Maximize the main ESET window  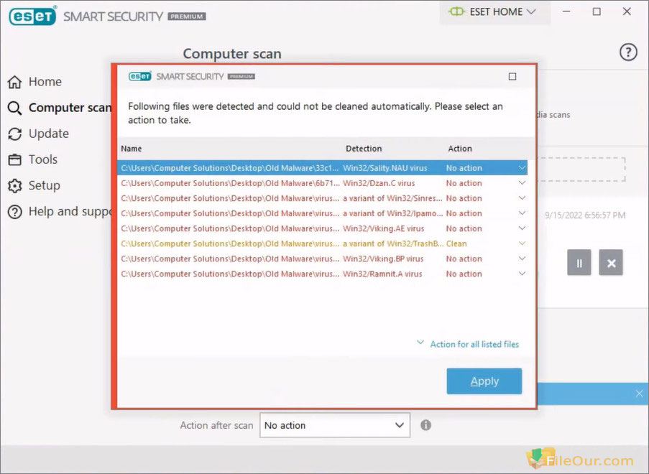[x=597, y=11]
